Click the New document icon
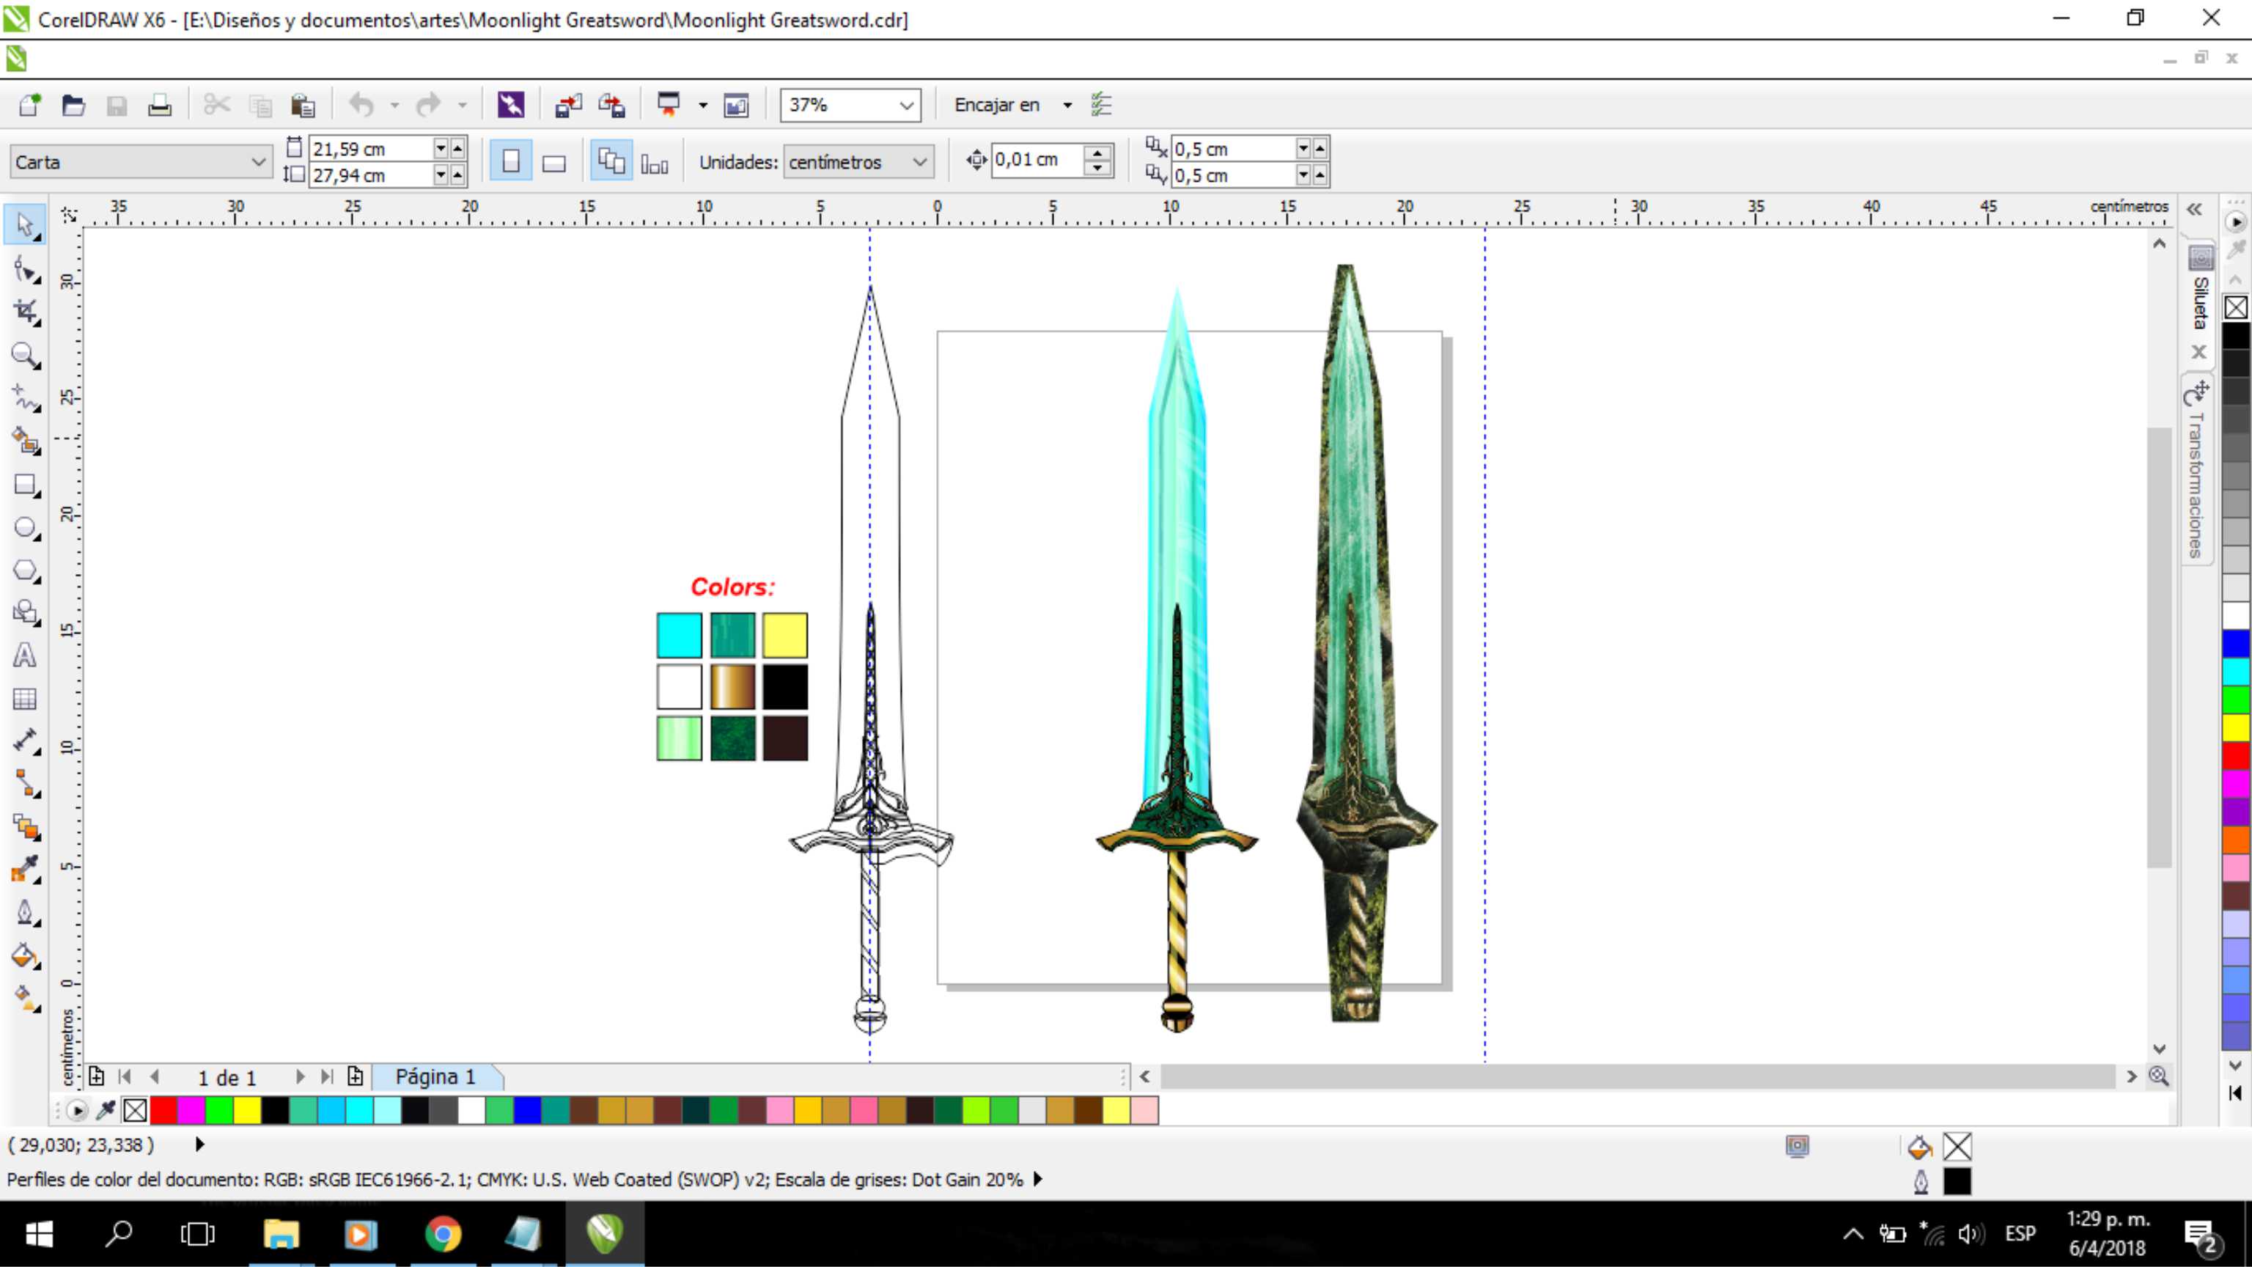Image resolution: width=2252 pixels, height=1267 pixels. pos(30,105)
